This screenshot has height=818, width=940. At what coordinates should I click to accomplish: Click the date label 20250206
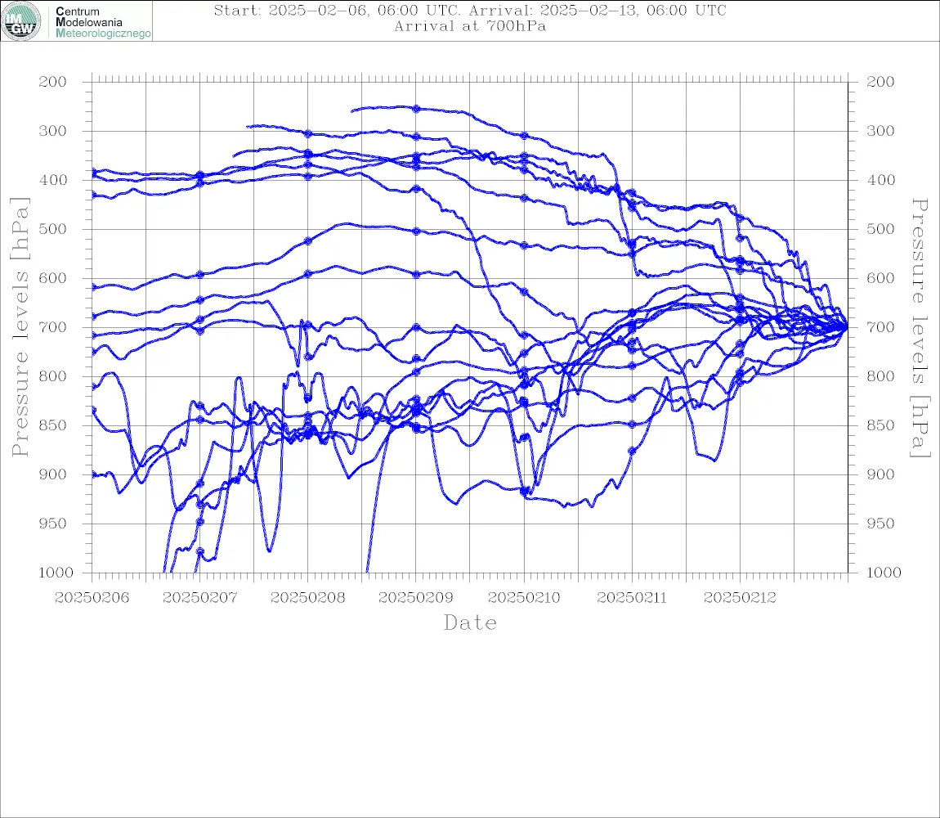(92, 598)
